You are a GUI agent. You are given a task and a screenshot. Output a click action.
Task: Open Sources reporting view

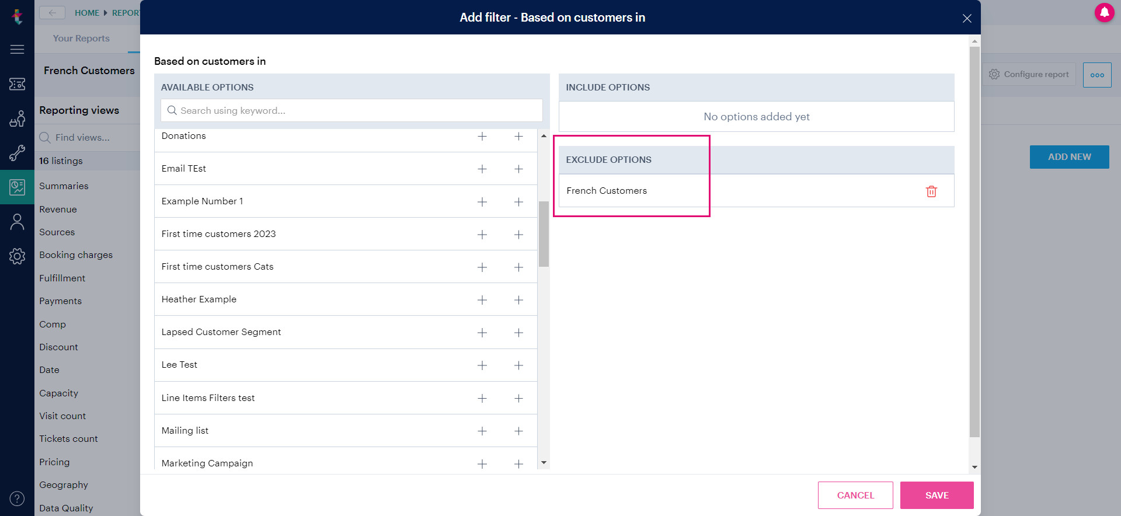tap(57, 232)
